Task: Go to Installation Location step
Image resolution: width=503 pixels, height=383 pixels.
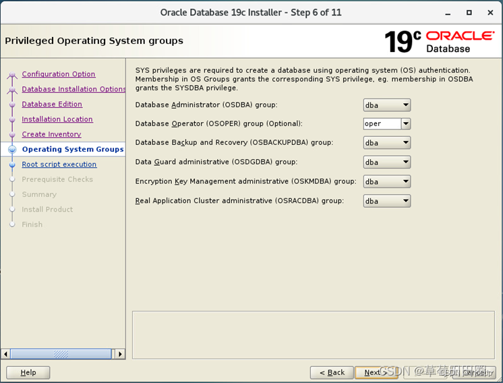Action: [x=57, y=119]
